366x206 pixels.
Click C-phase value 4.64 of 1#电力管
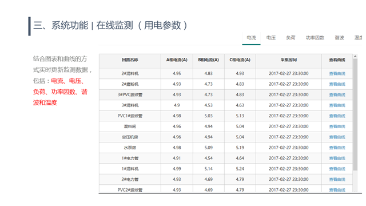240,158
